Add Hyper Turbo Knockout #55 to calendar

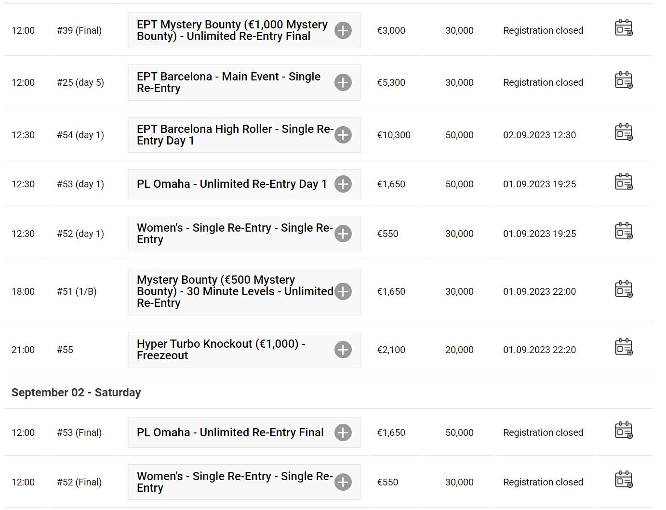(624, 347)
